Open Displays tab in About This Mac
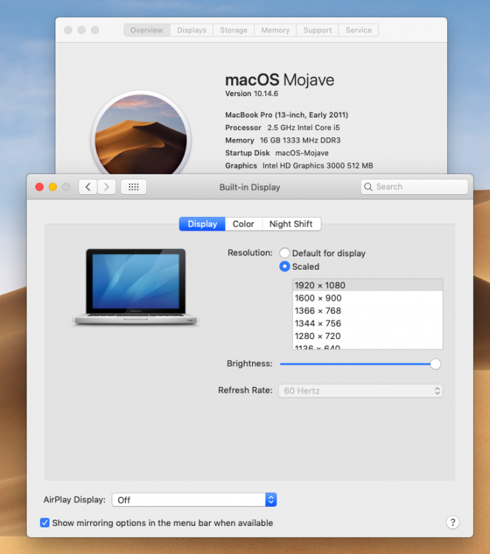Viewport: 490px width, 554px height. click(191, 30)
